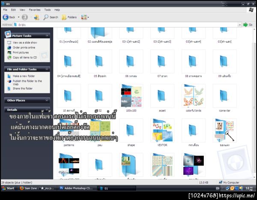The image size is (257, 200).
Task: Select the colorful birds folder thumbnail
Action: point(194,96)
